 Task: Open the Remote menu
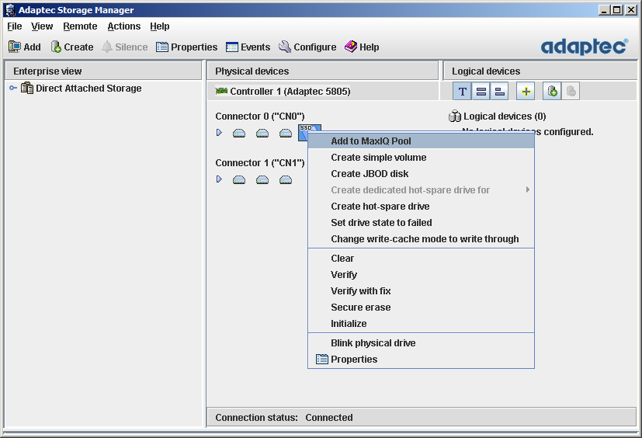[80, 26]
